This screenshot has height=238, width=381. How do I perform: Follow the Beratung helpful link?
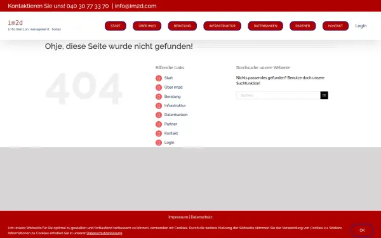click(172, 96)
